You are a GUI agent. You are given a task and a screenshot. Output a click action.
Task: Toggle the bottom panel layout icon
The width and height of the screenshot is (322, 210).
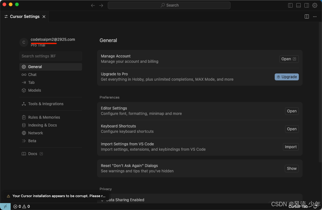click(299, 5)
